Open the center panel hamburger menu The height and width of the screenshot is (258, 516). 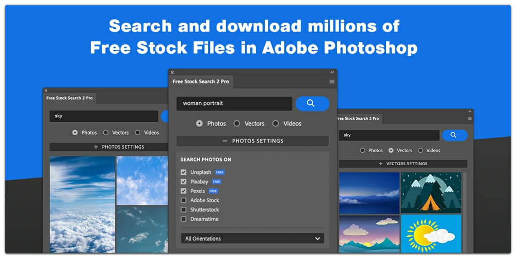point(332,82)
